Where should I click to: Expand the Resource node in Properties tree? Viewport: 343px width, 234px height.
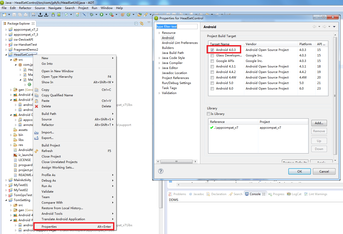pos(159,33)
